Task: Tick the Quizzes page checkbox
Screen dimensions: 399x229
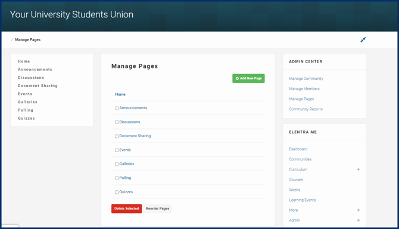Action: coord(117,192)
